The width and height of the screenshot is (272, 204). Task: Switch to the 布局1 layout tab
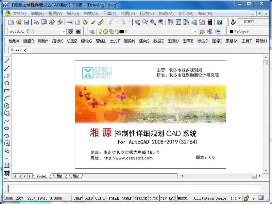(x=57, y=176)
